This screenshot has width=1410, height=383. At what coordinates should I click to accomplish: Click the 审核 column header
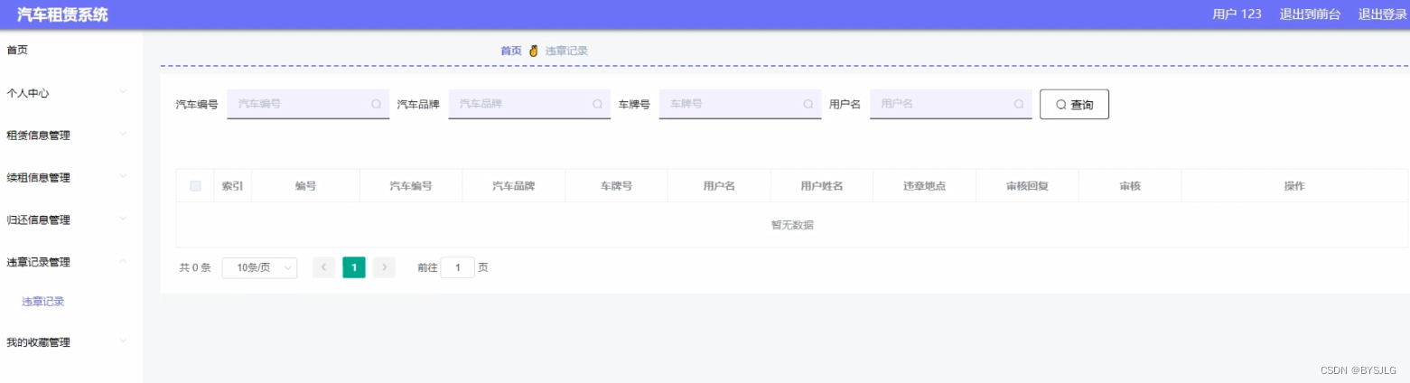[x=1130, y=186]
